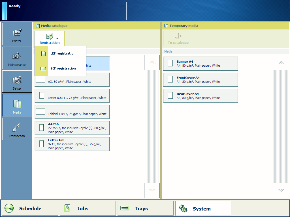Viewport: 290px width, 217px height.
Task: Choose SEF registration from the menu
Action: tap(63, 69)
